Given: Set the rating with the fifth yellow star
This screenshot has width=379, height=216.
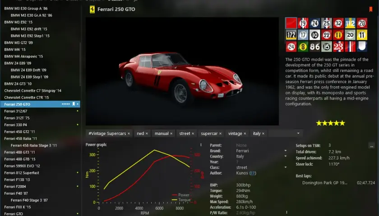Looking at the screenshot, I should point(342,123).
